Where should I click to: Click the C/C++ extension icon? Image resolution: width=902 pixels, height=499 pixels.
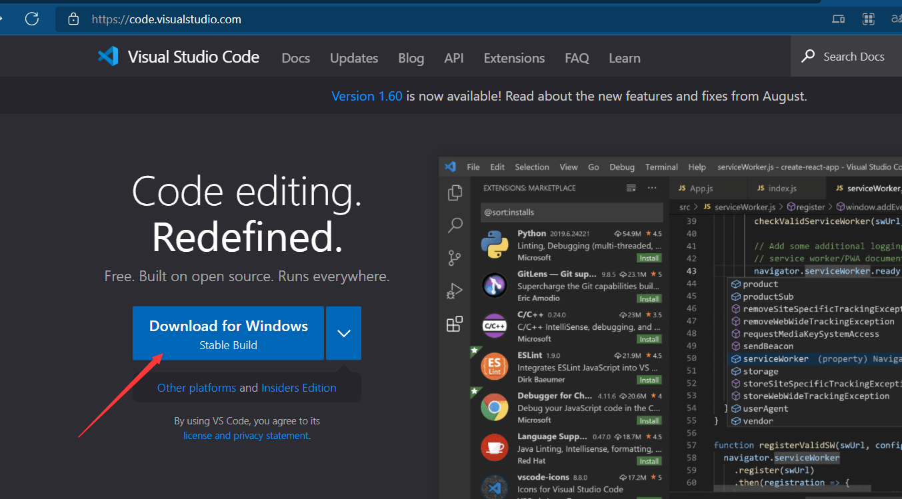click(x=495, y=326)
